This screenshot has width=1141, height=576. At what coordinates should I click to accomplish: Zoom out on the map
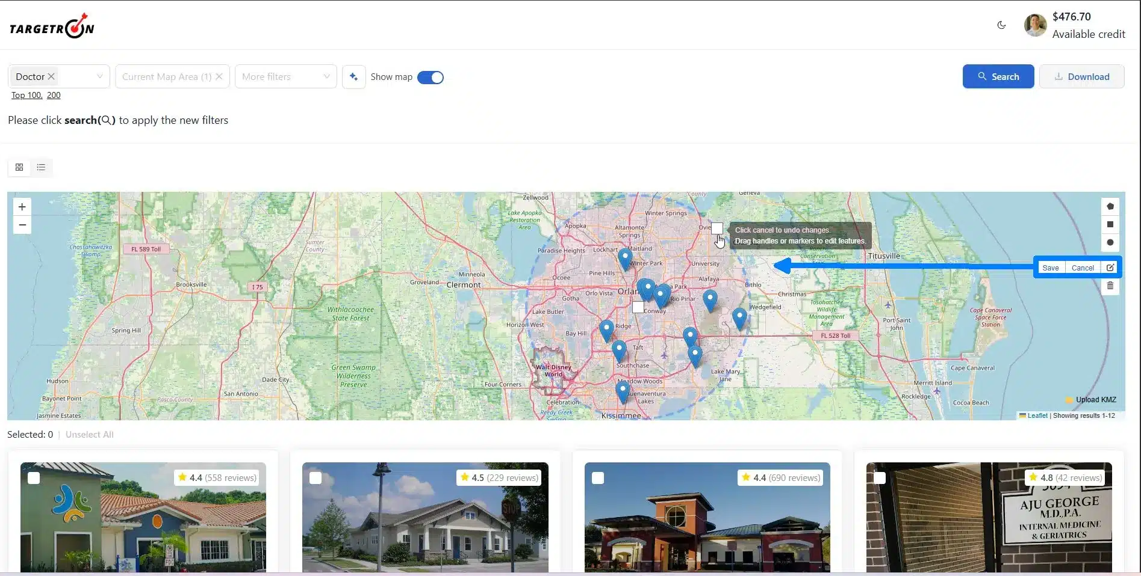click(22, 225)
